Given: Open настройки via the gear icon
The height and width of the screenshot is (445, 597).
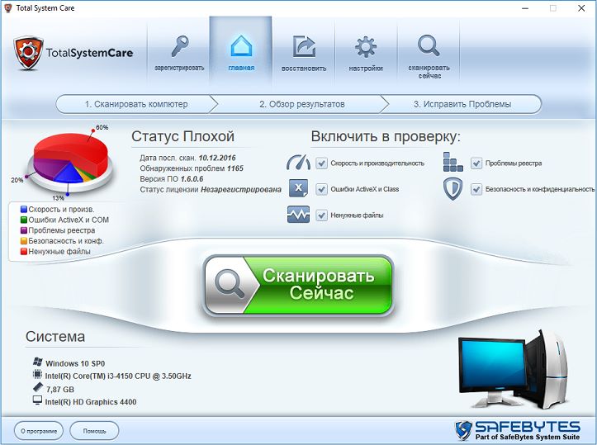Looking at the screenshot, I should [x=366, y=47].
